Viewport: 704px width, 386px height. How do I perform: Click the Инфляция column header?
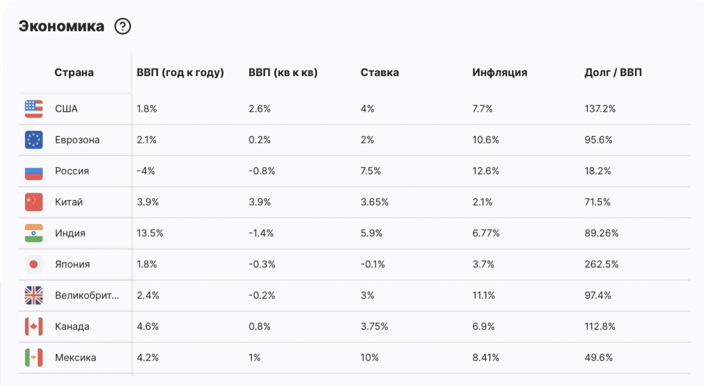tap(499, 73)
